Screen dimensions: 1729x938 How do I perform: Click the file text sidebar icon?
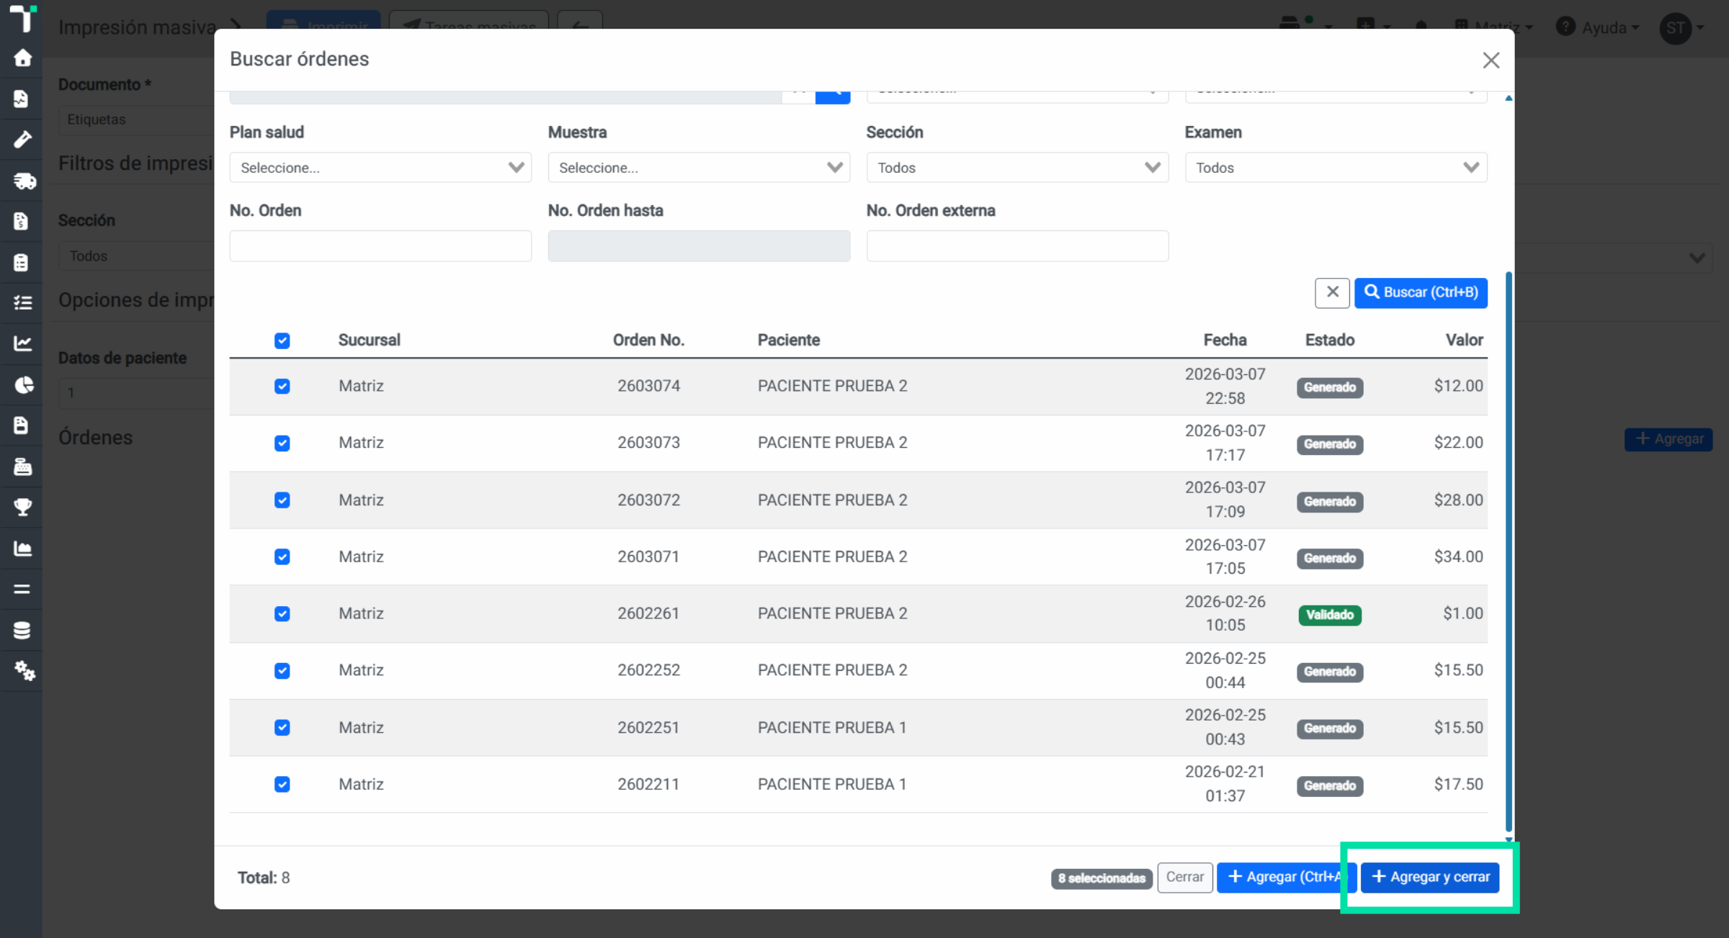coord(21,425)
